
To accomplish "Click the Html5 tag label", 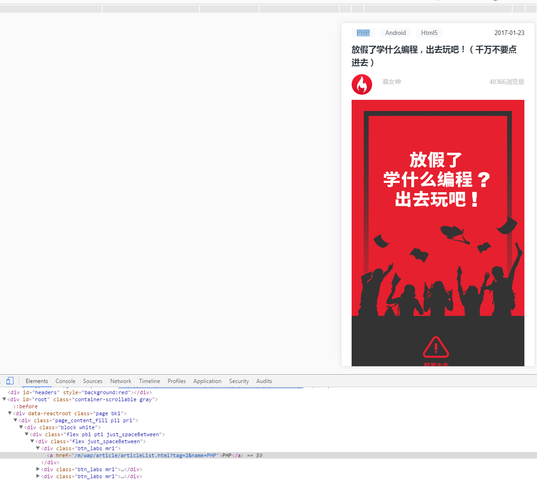I will tap(429, 33).
